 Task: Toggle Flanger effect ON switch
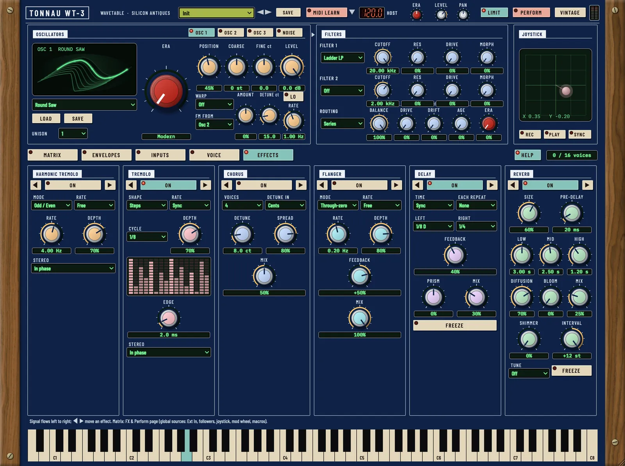click(359, 185)
